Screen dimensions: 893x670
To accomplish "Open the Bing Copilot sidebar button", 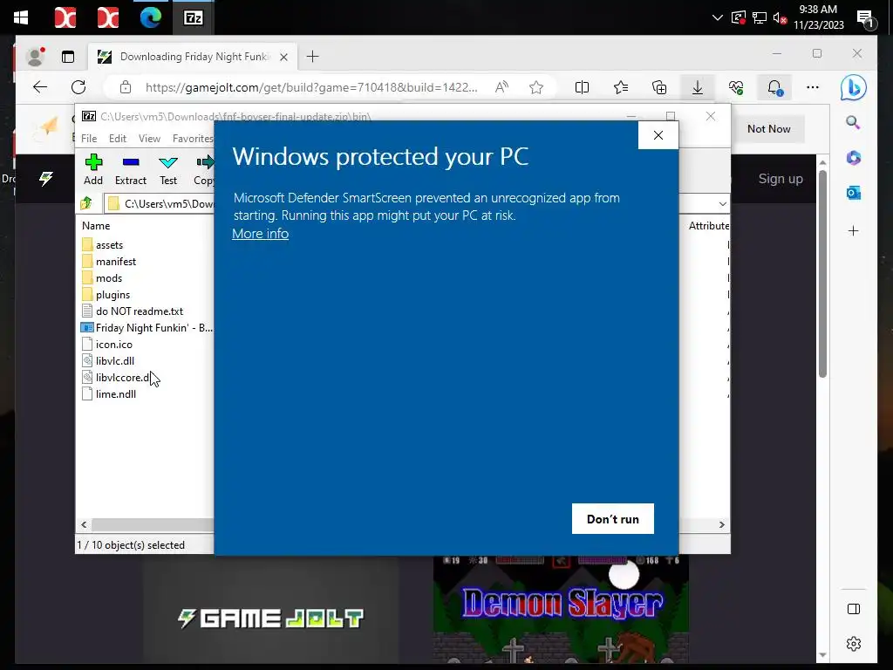I will pyautogui.click(x=853, y=87).
